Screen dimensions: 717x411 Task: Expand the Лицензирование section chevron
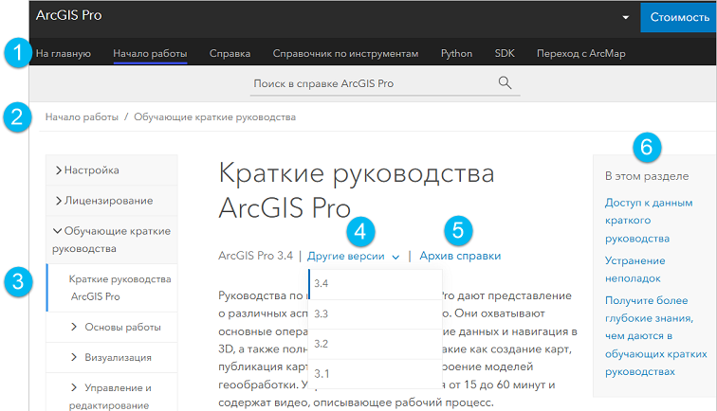tap(58, 201)
